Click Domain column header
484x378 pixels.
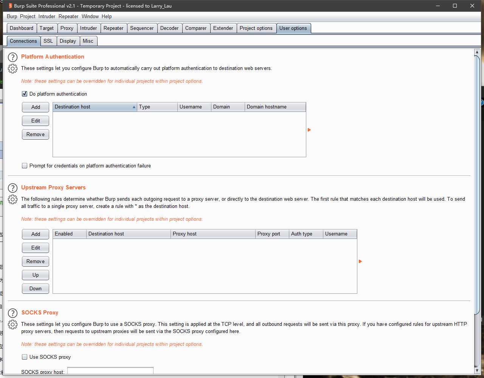(x=228, y=107)
